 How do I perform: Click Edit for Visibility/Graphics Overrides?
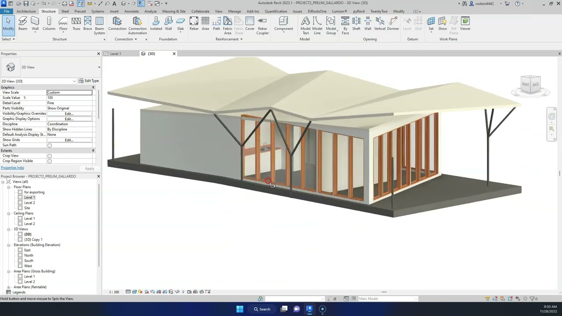click(x=69, y=114)
